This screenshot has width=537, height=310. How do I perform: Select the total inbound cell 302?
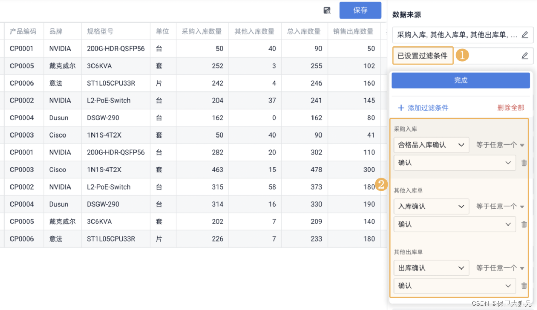click(304, 152)
